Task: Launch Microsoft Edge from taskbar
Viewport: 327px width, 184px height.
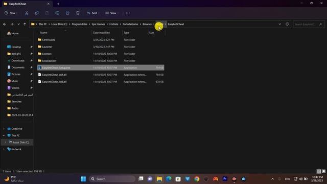Action: tap(169, 179)
